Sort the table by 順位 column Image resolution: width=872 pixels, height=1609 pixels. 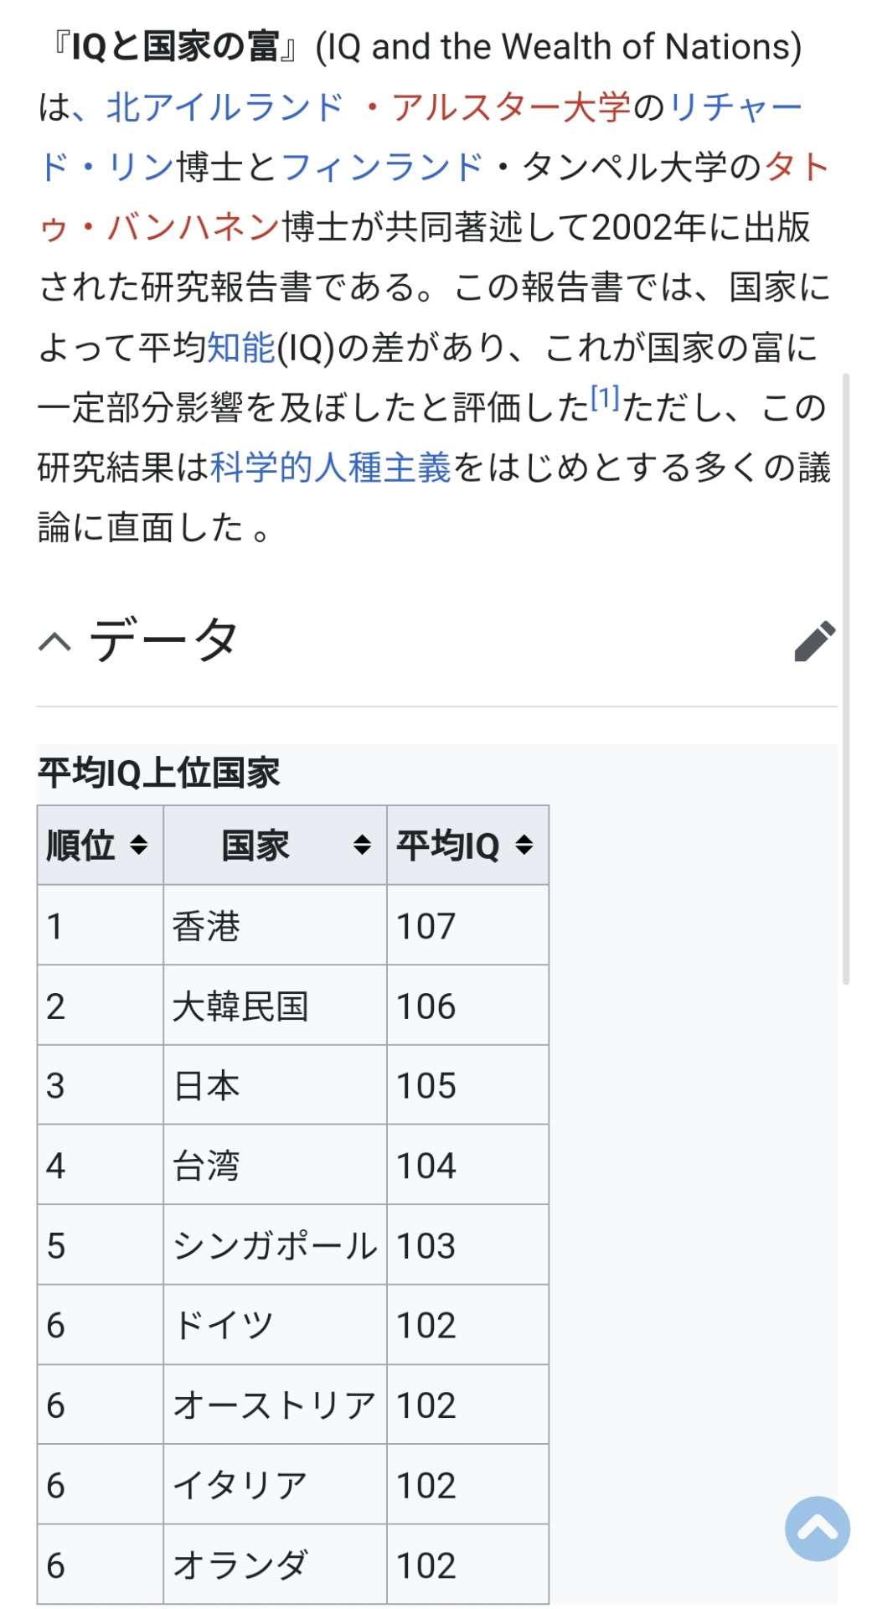point(139,845)
